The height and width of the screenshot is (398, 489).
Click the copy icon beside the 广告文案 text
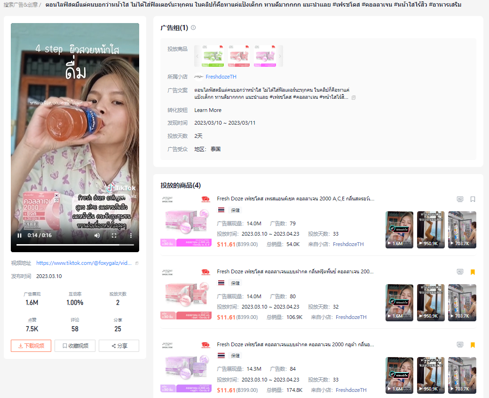pos(354,97)
